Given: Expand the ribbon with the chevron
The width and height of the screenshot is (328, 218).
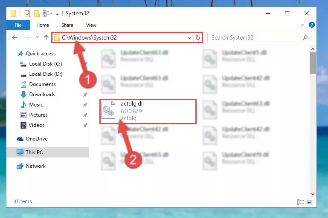Looking at the screenshot, I should click(302, 25).
